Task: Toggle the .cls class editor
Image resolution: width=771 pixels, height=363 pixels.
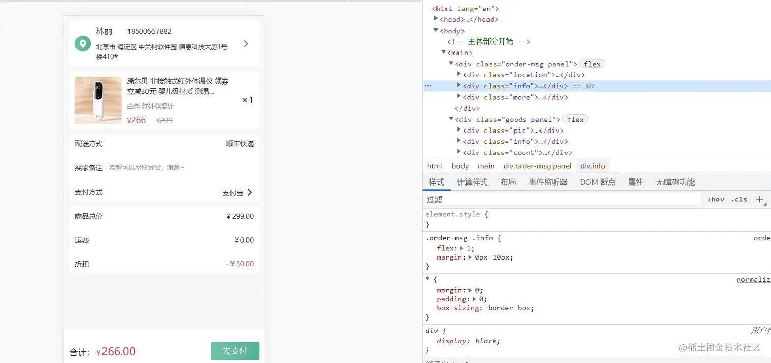Action: coord(739,199)
